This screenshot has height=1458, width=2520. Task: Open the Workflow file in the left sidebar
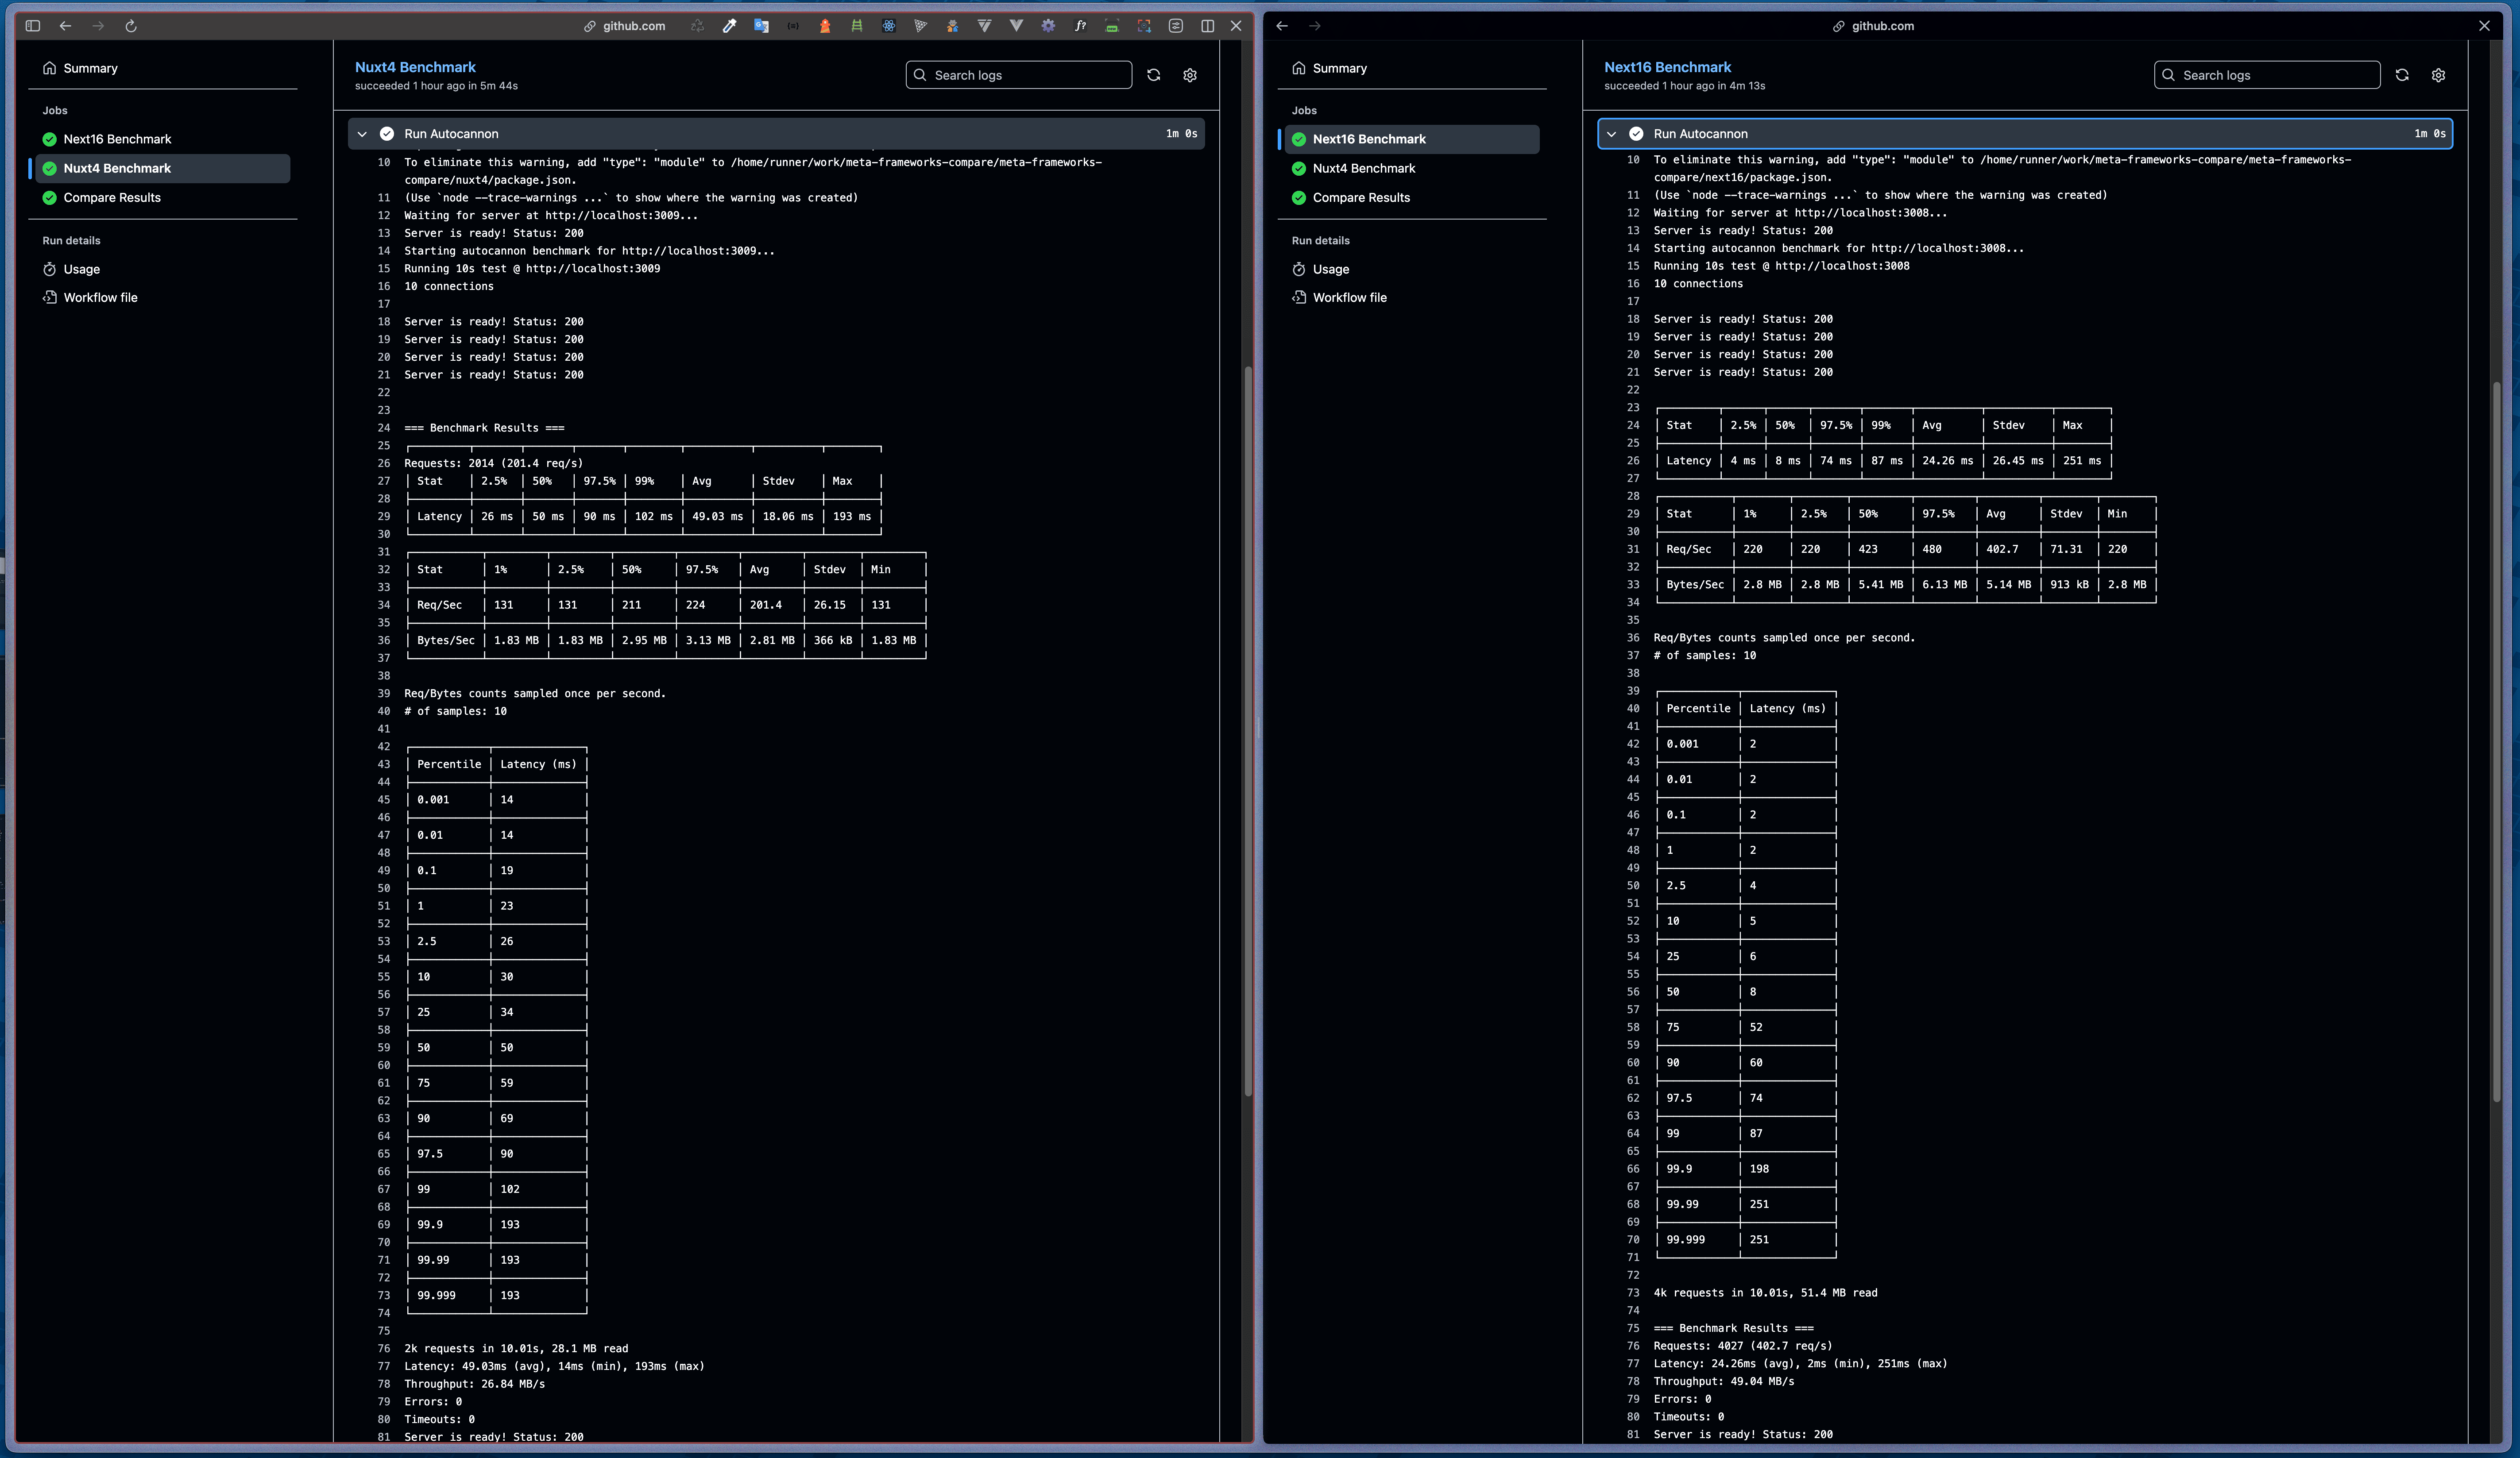(x=99, y=297)
